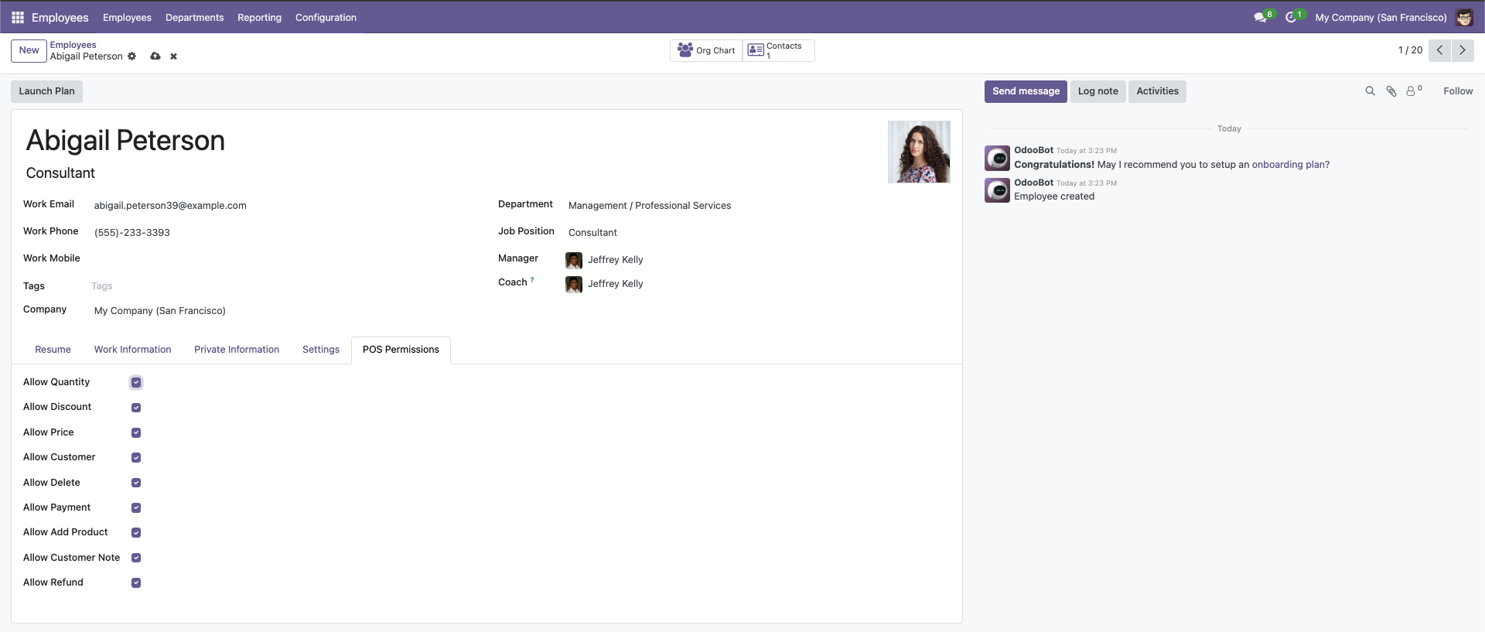The width and height of the screenshot is (1485, 632).
Task: Open the Private Information tab
Action: pyautogui.click(x=237, y=350)
